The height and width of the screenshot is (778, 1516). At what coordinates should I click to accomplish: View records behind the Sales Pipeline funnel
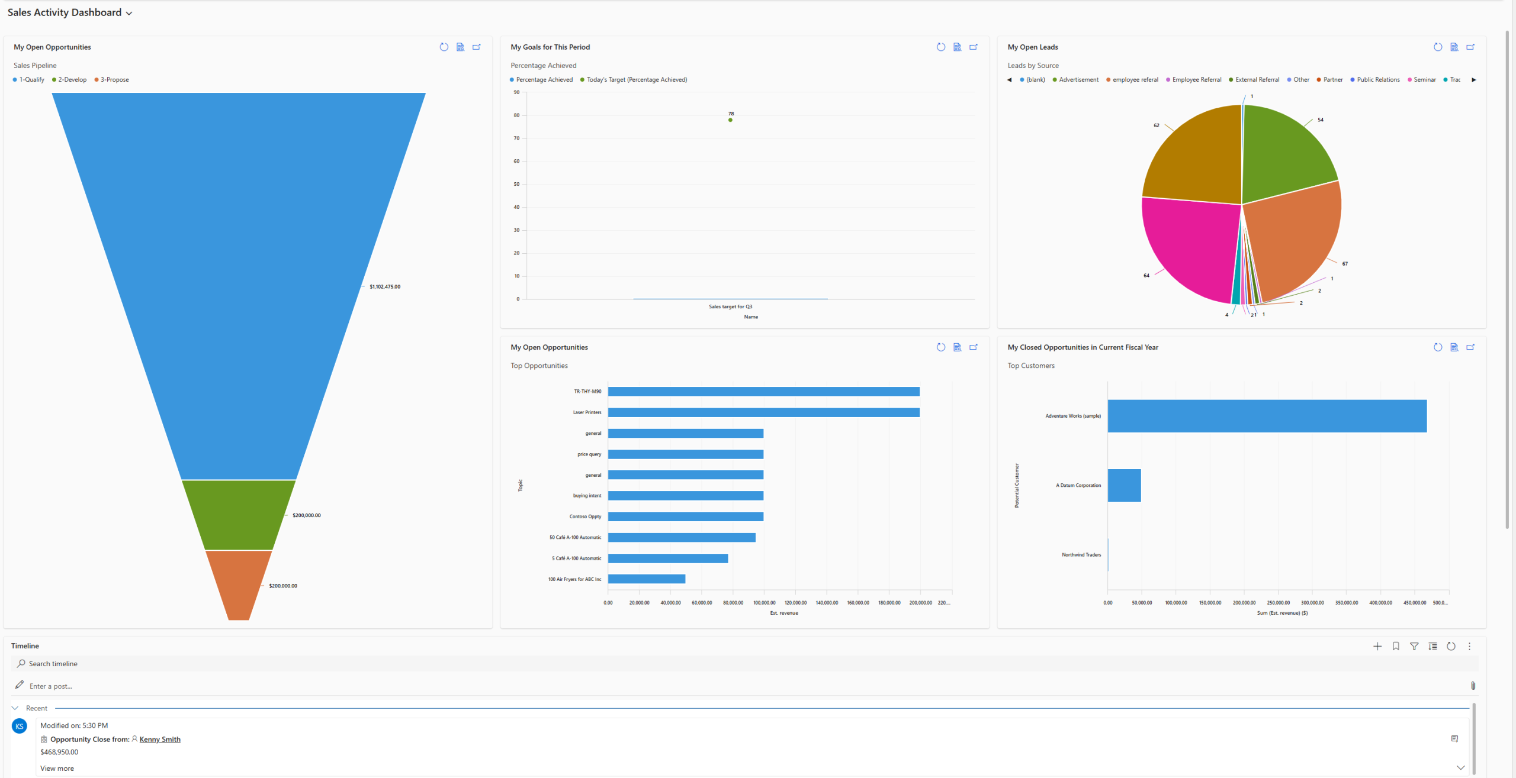[x=460, y=47]
